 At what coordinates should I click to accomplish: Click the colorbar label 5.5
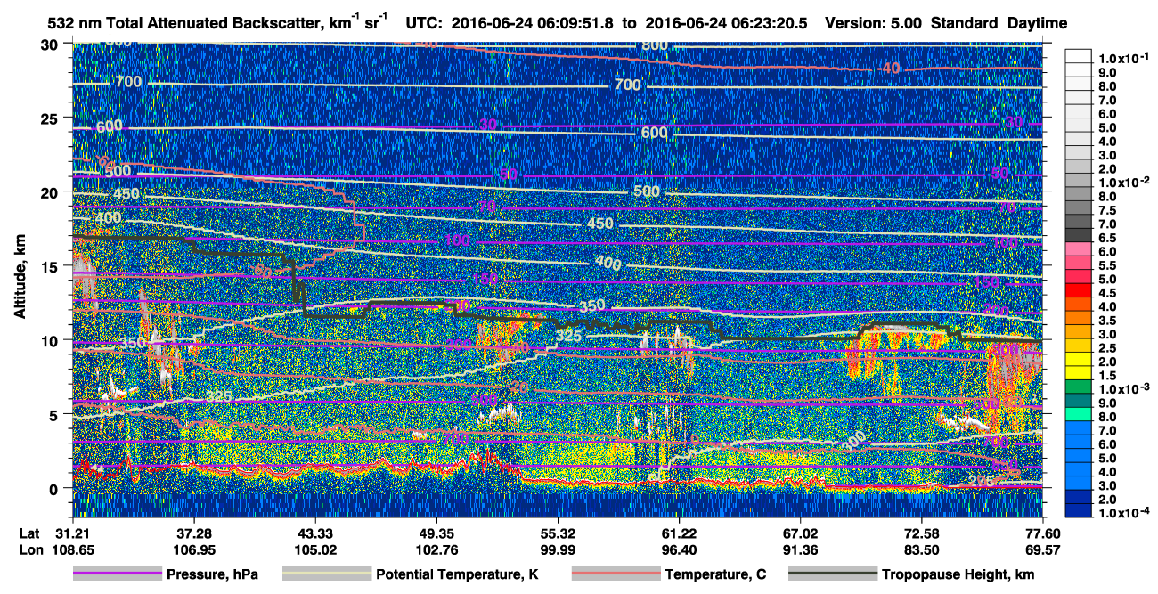(1108, 265)
